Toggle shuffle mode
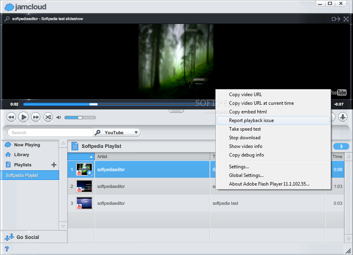The height and width of the screenshot is (255, 353). [48, 117]
